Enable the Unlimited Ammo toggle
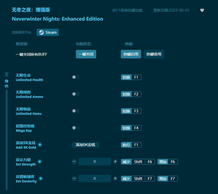This screenshot has height=194, width=218. tap(76, 94)
